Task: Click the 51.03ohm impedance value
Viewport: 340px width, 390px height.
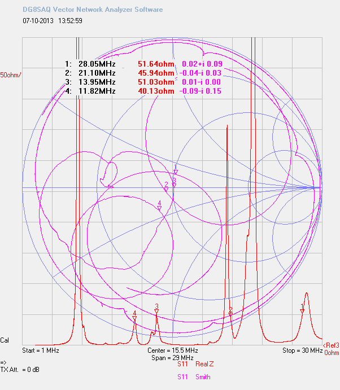Action: pyautogui.click(x=156, y=82)
